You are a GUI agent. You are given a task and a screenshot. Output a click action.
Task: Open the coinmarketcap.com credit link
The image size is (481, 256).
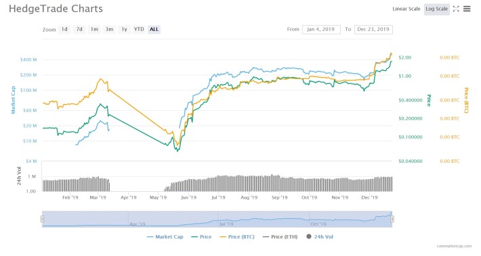[454, 247]
